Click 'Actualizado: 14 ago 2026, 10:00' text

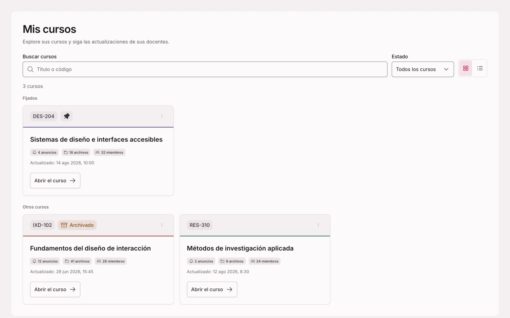tap(62, 163)
